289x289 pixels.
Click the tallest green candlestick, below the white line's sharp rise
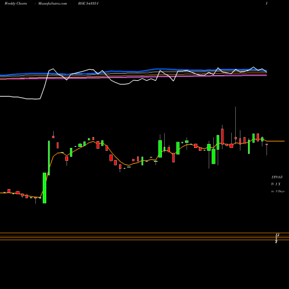(49, 158)
